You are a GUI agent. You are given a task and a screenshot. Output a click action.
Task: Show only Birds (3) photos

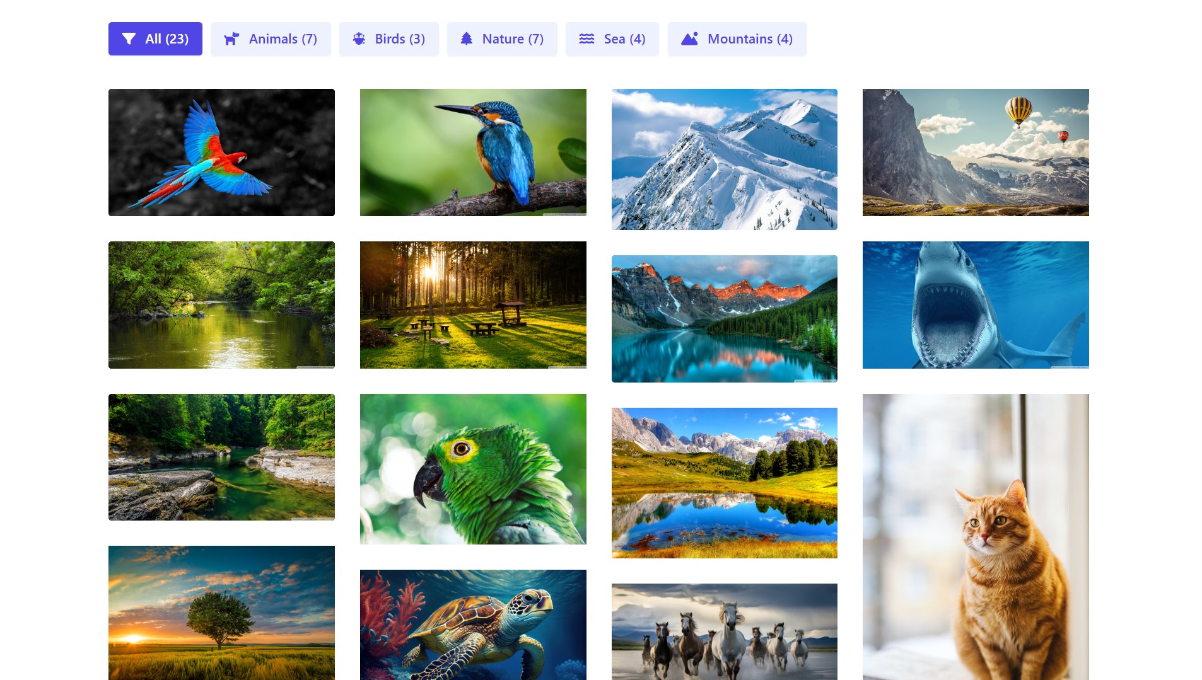click(389, 39)
